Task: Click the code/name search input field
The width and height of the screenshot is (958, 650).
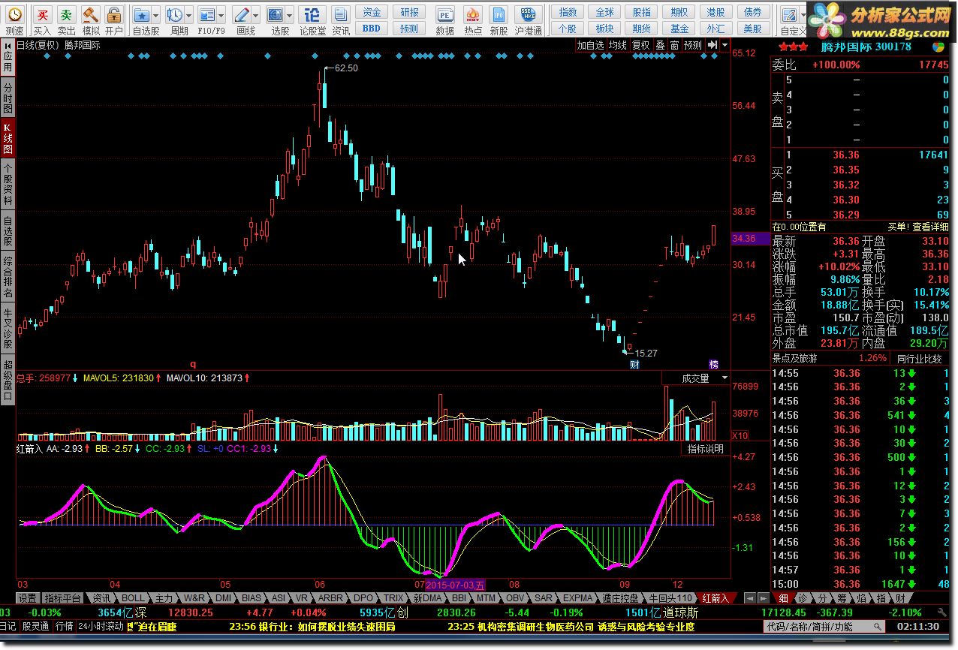Action: [x=824, y=627]
